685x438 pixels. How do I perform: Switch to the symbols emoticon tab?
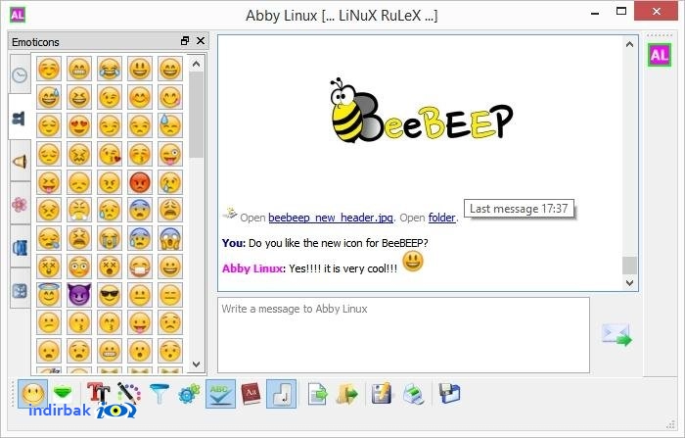(x=21, y=290)
